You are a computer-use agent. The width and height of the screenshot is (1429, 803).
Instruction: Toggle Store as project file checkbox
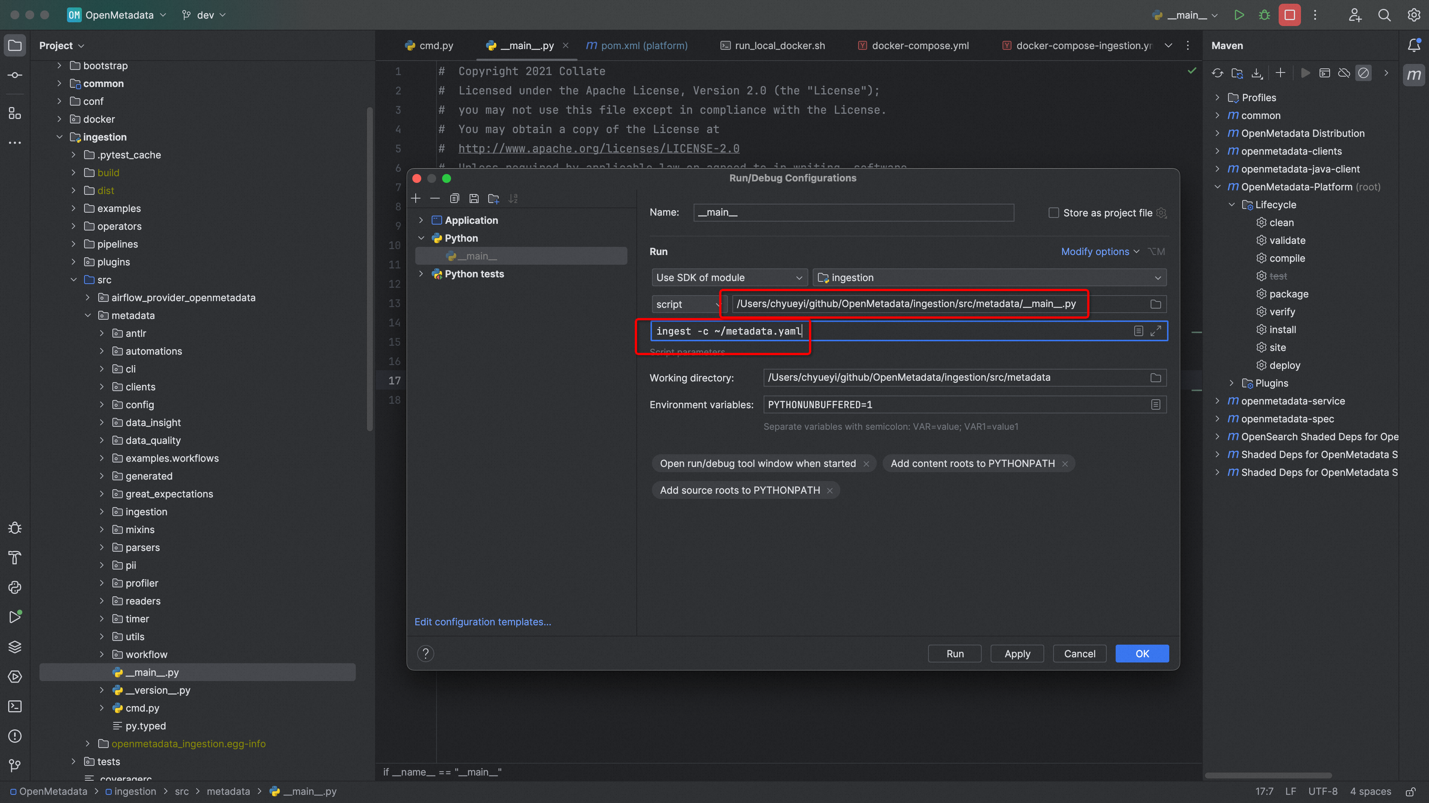pos(1054,213)
